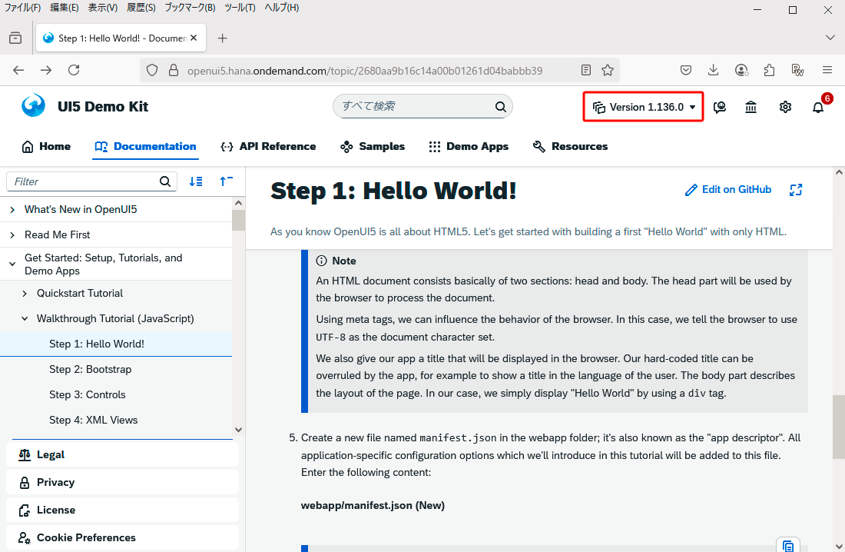
Task: Switch to the Resources tab
Action: 570,146
